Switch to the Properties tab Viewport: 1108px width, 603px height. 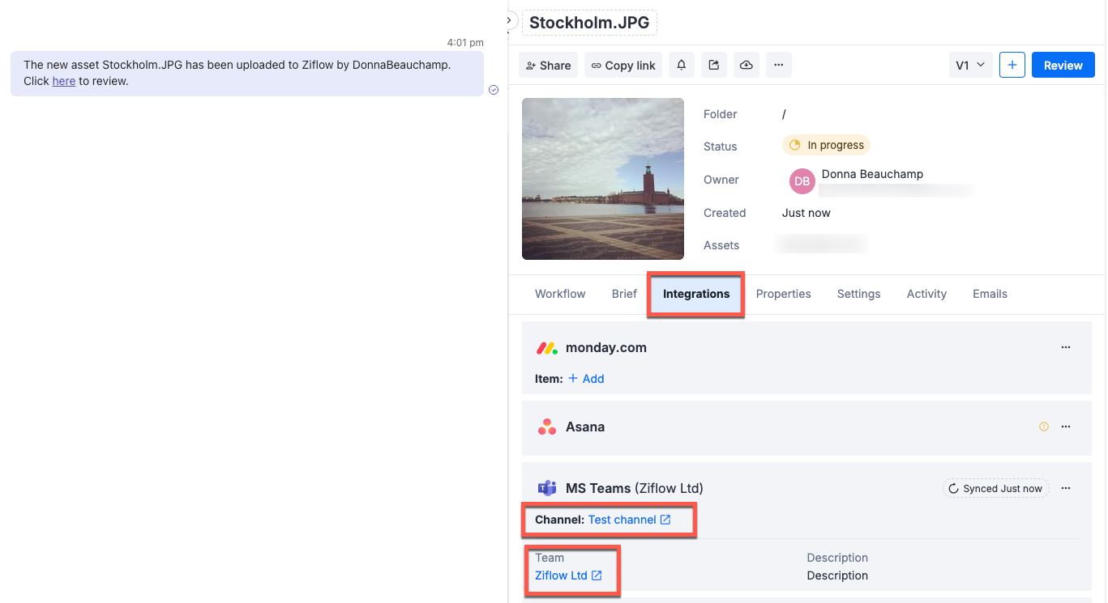[783, 294]
